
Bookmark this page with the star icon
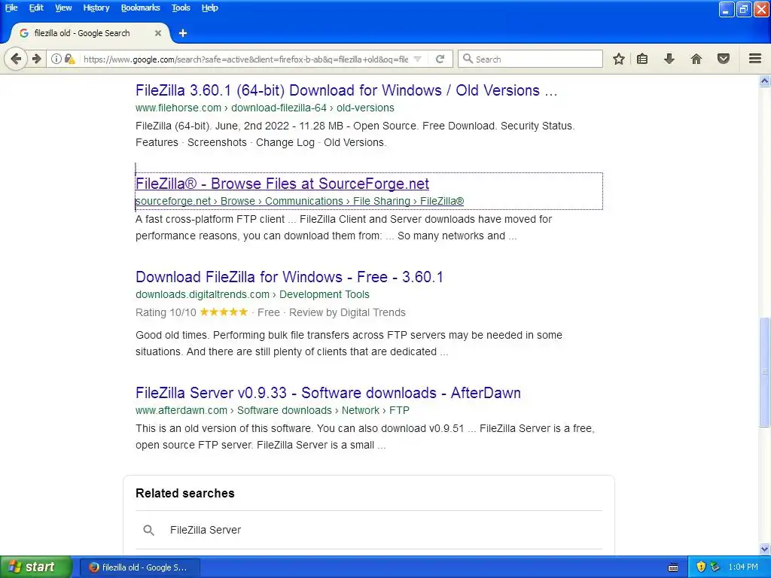coord(619,59)
